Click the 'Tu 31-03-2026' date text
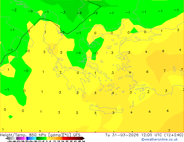Image resolution: width=184 pixels, height=142 pixels. pos(122,135)
